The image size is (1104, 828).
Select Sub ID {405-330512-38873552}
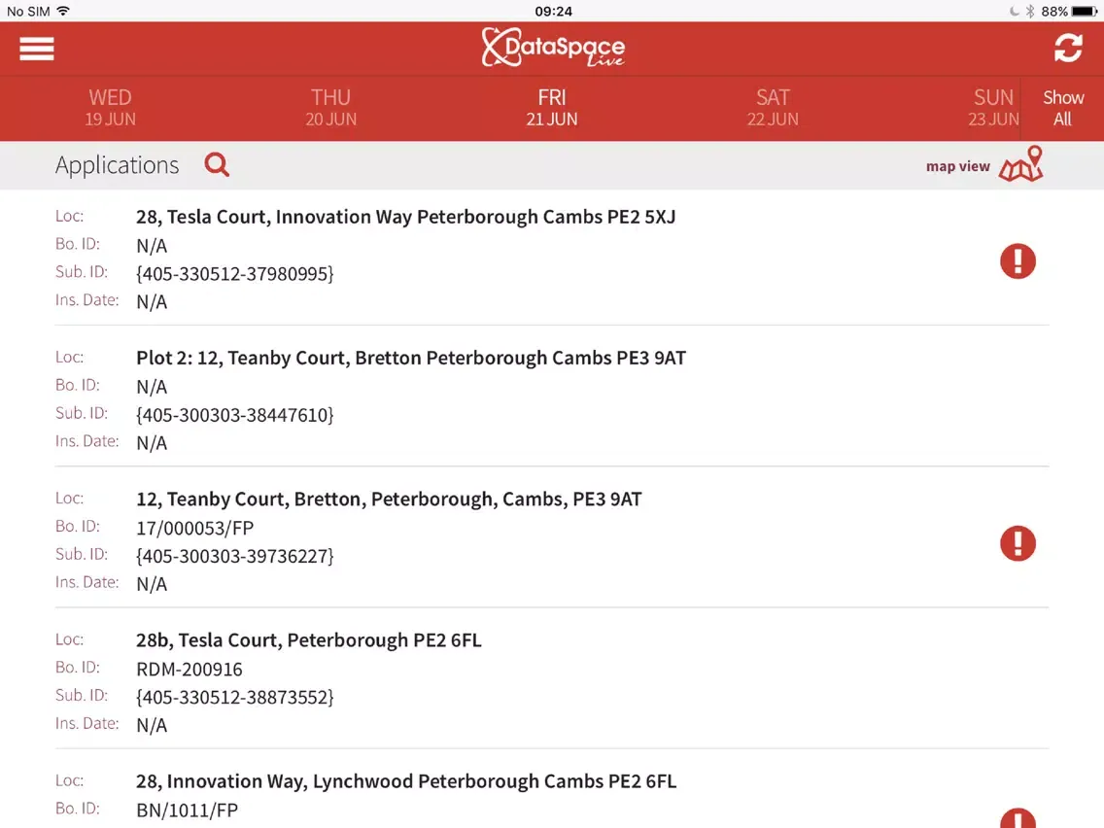[x=234, y=697]
